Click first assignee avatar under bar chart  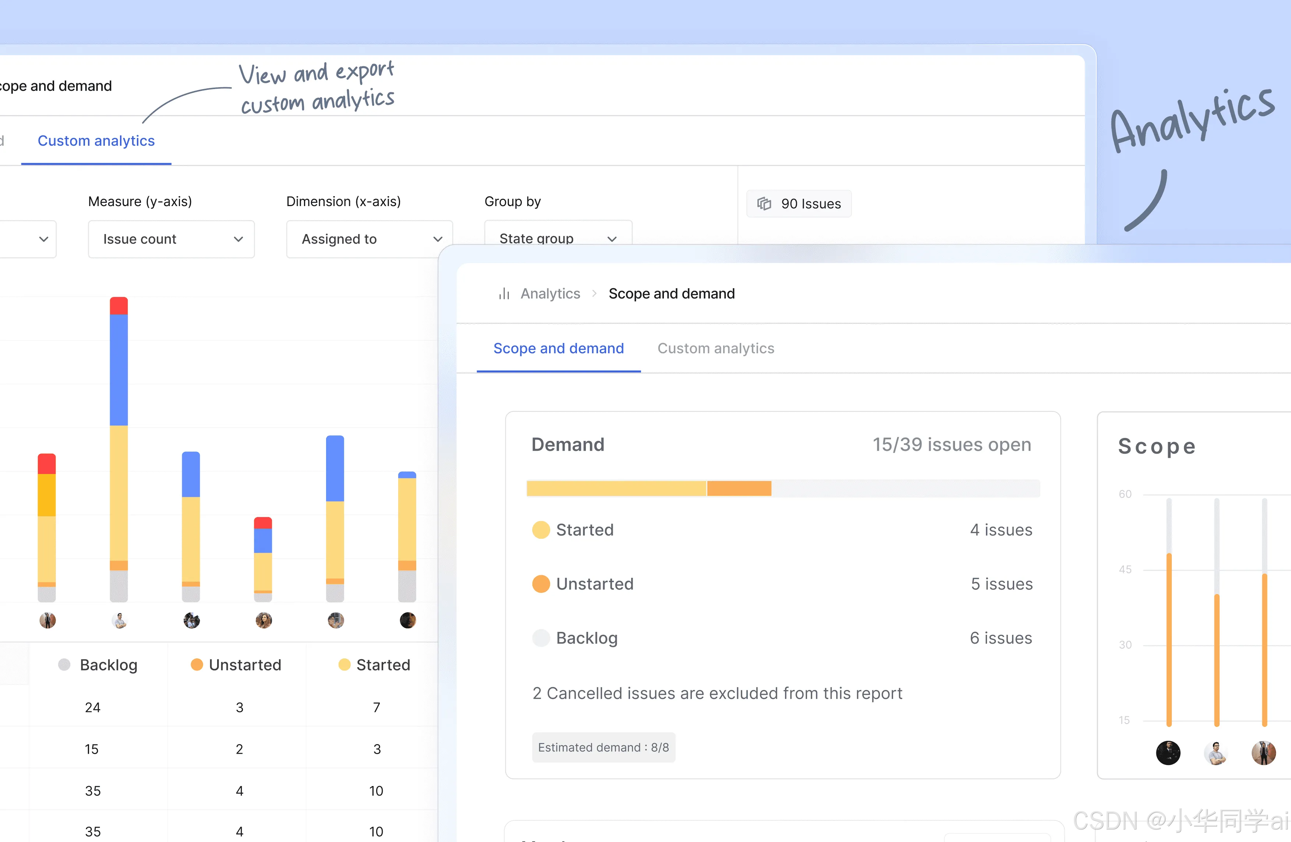coord(47,620)
